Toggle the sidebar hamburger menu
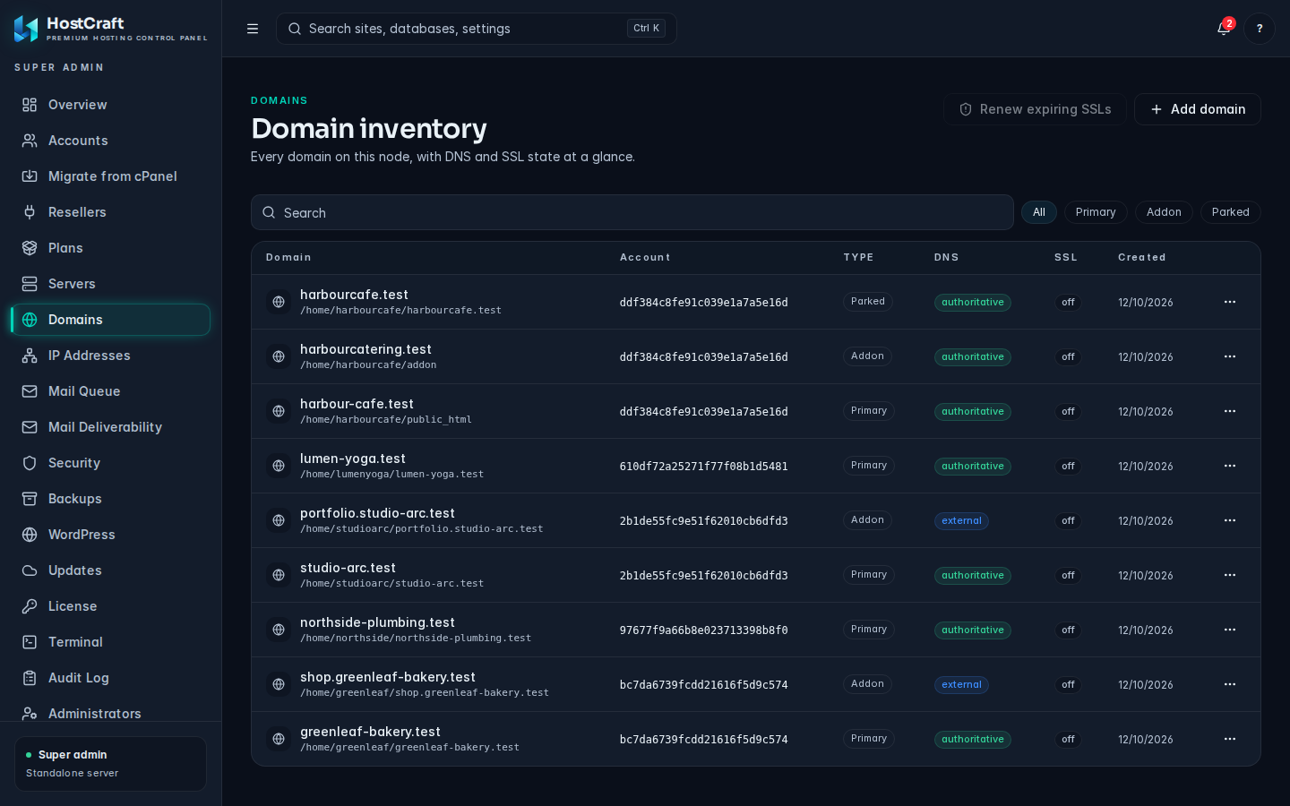 253,29
